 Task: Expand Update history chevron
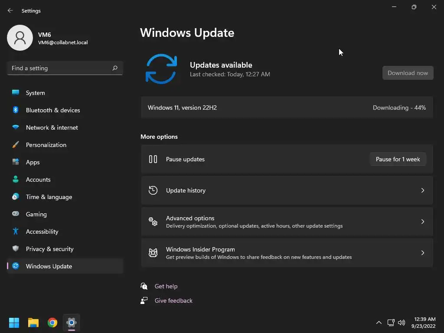pyautogui.click(x=422, y=190)
